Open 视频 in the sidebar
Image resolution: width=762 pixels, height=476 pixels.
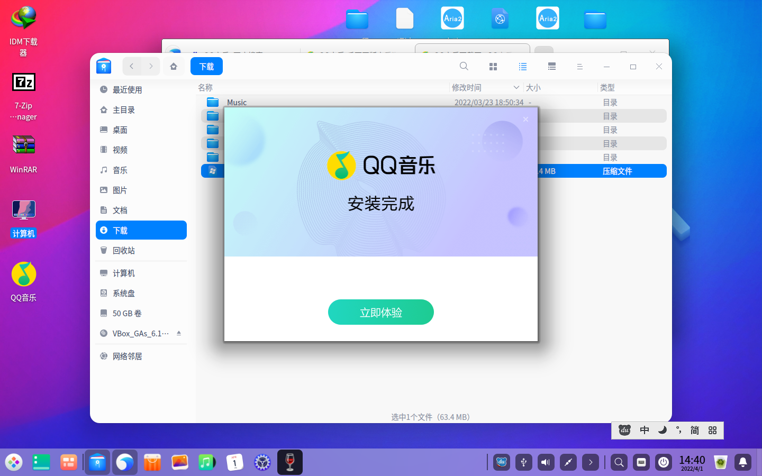[141, 150]
